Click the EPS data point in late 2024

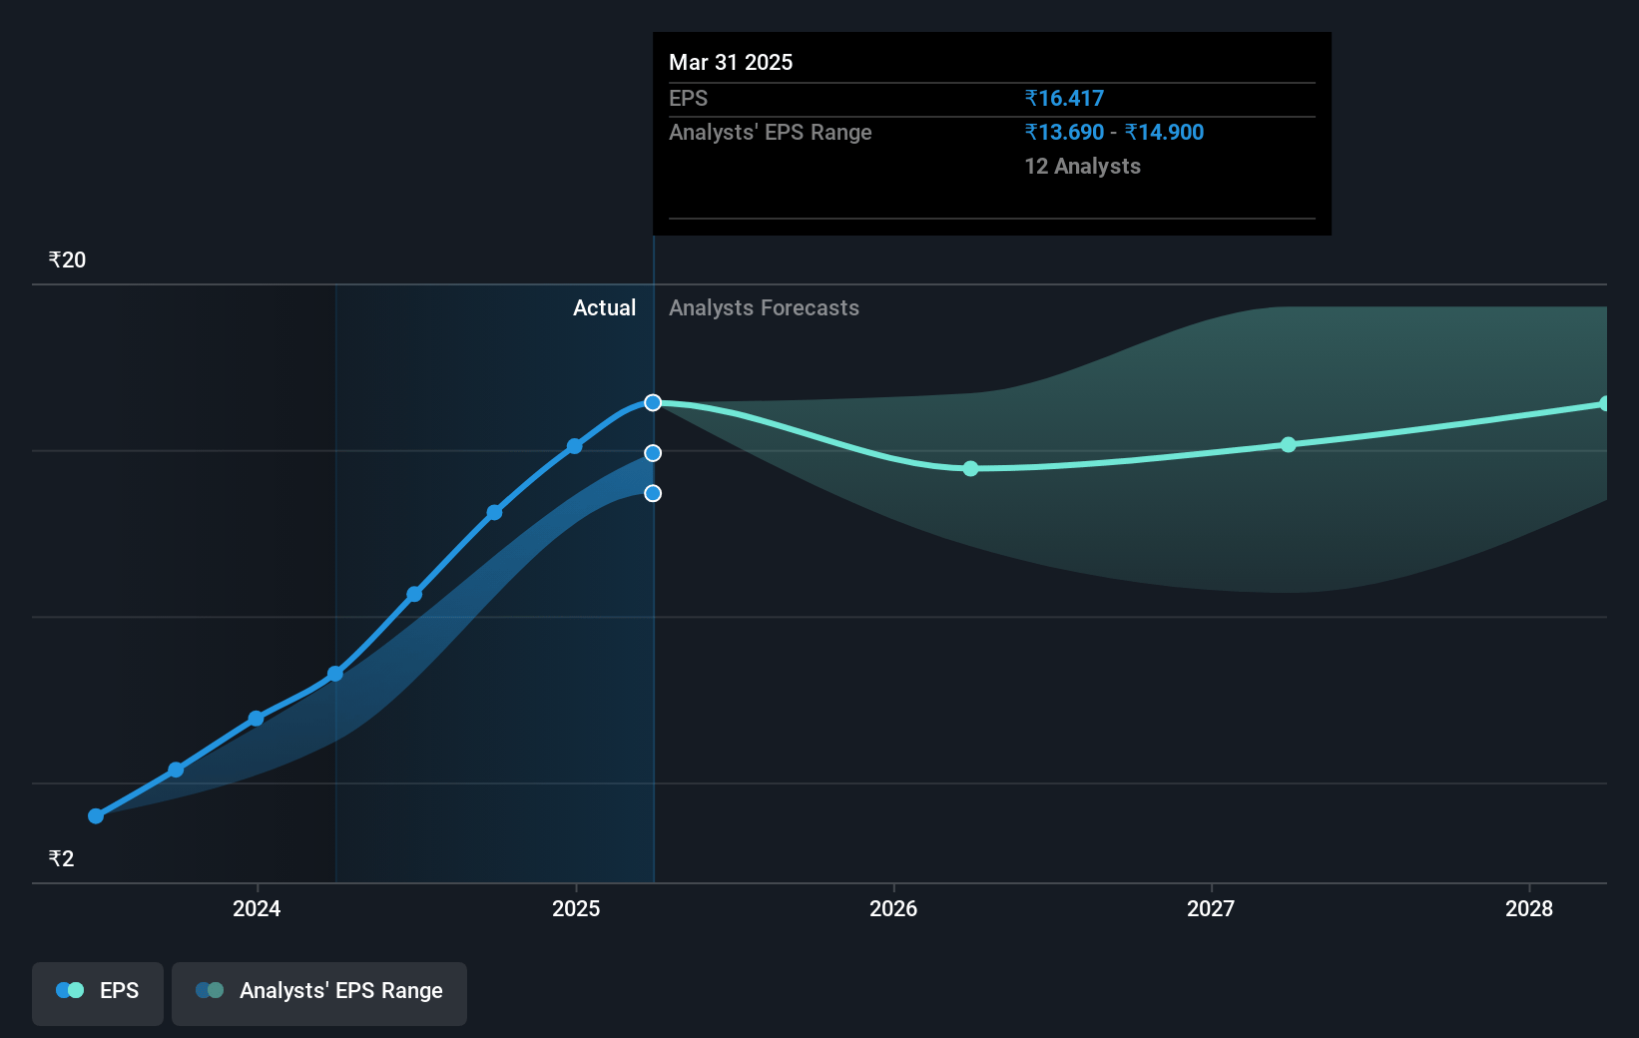pos(495,513)
